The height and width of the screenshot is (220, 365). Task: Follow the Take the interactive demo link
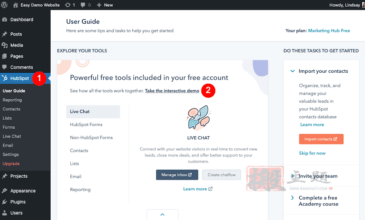[172, 91]
